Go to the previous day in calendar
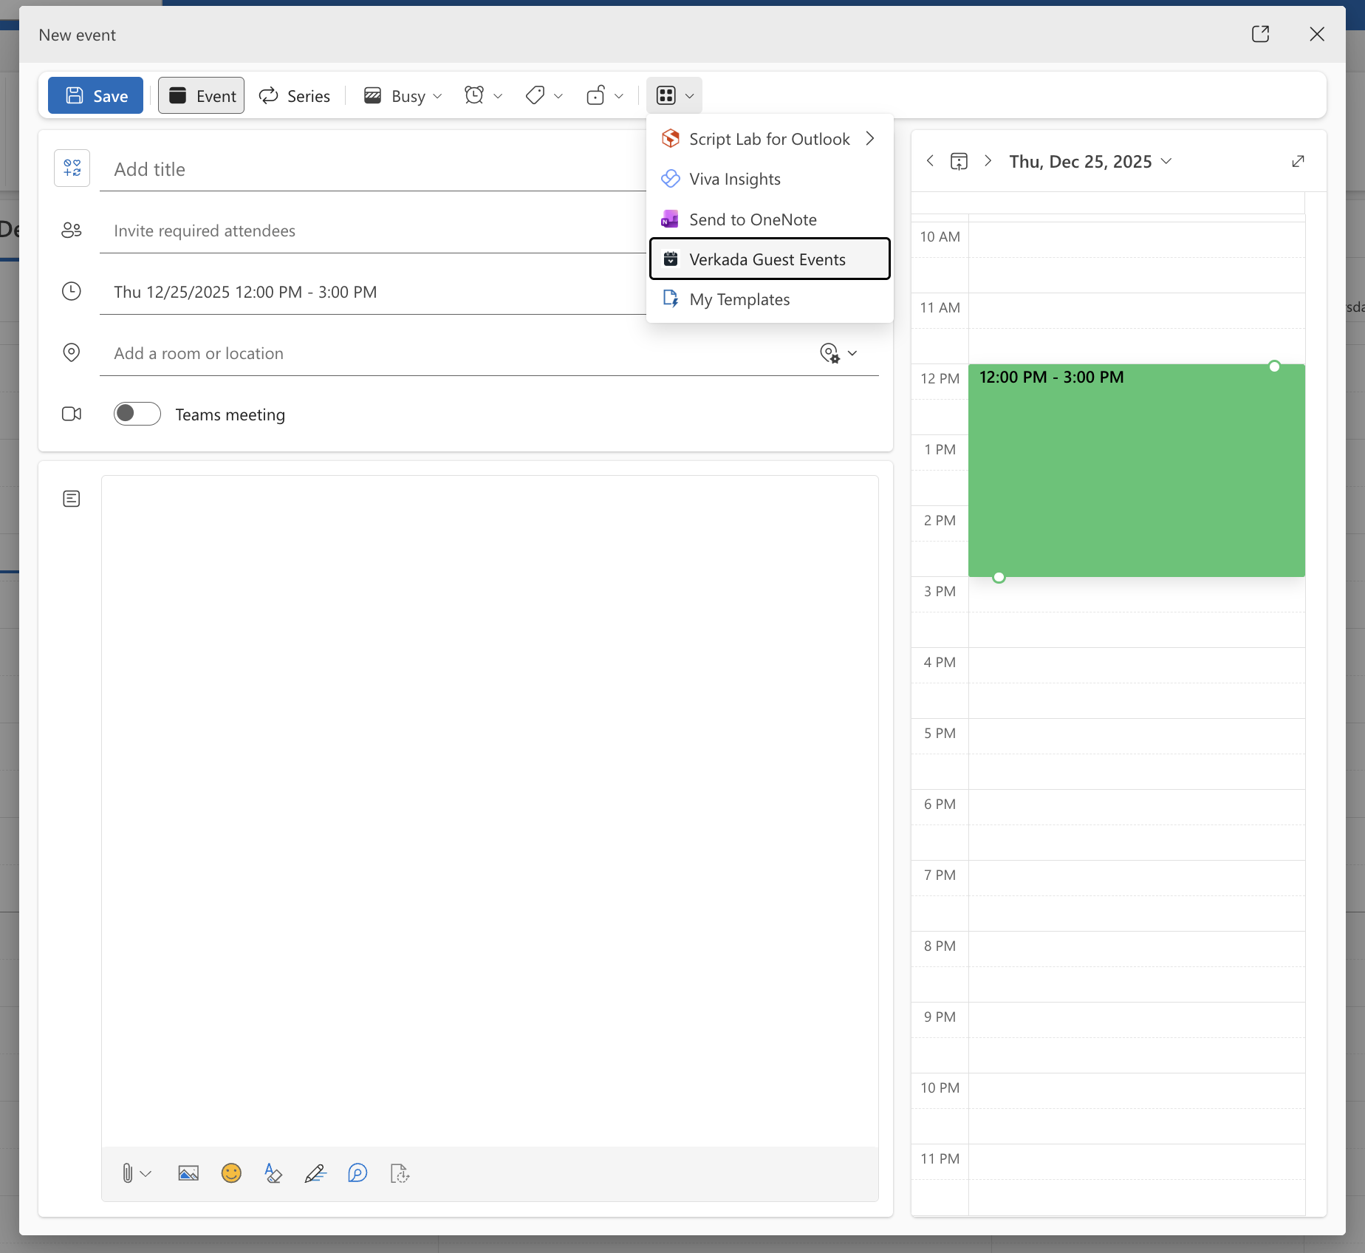Screen dimensions: 1365x1253 click(x=930, y=161)
